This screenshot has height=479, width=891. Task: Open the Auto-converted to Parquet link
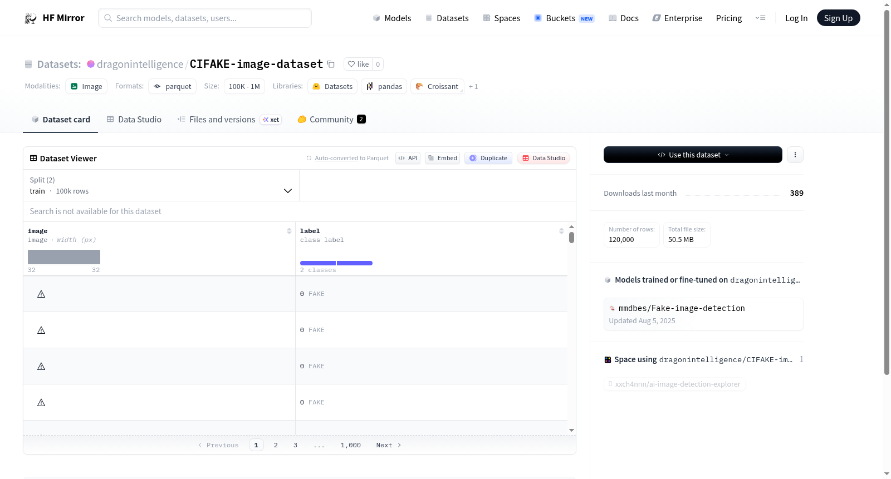336,159
